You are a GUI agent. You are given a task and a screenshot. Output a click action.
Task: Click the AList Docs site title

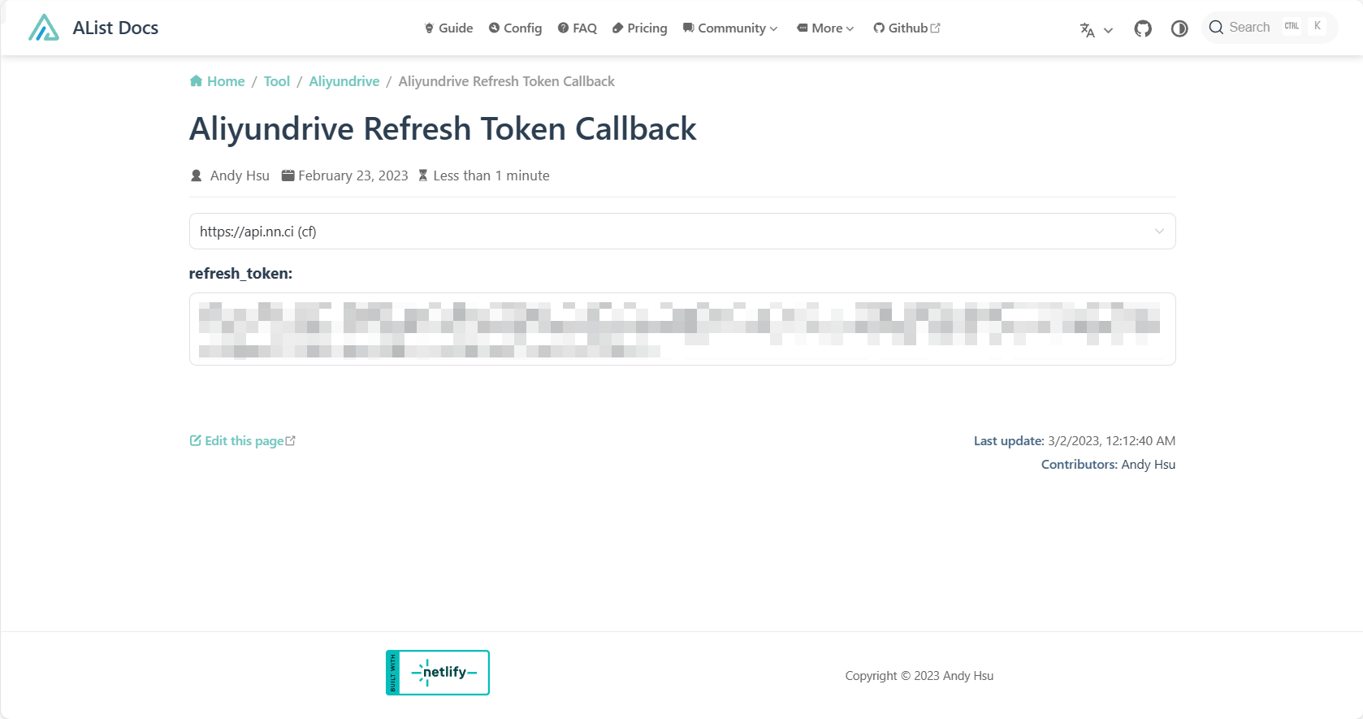(115, 28)
